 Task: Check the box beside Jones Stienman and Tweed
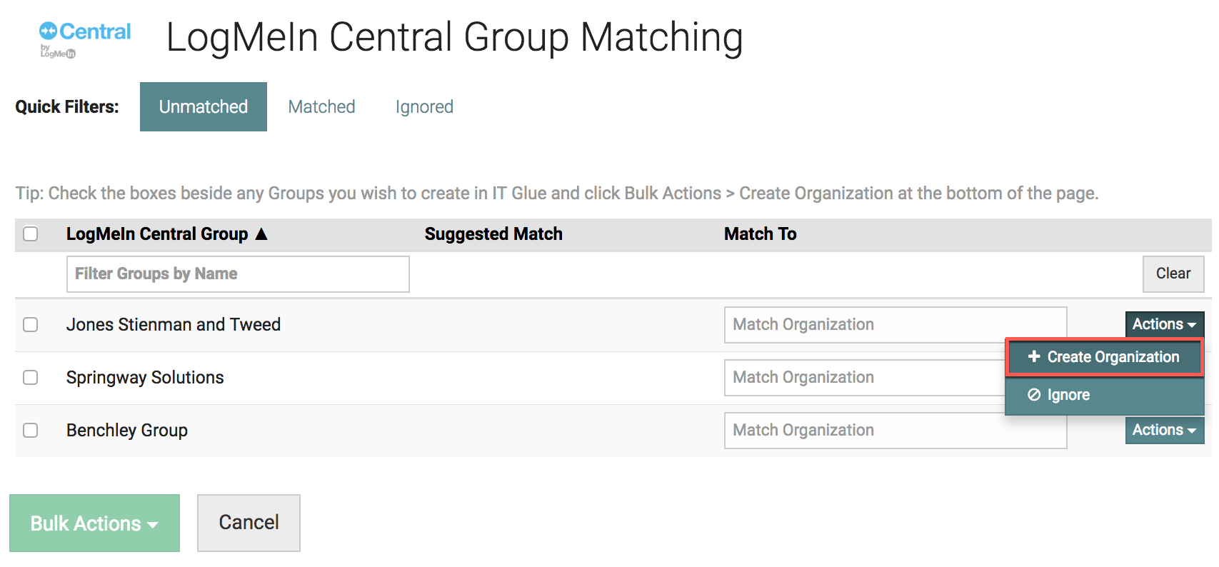pos(30,324)
